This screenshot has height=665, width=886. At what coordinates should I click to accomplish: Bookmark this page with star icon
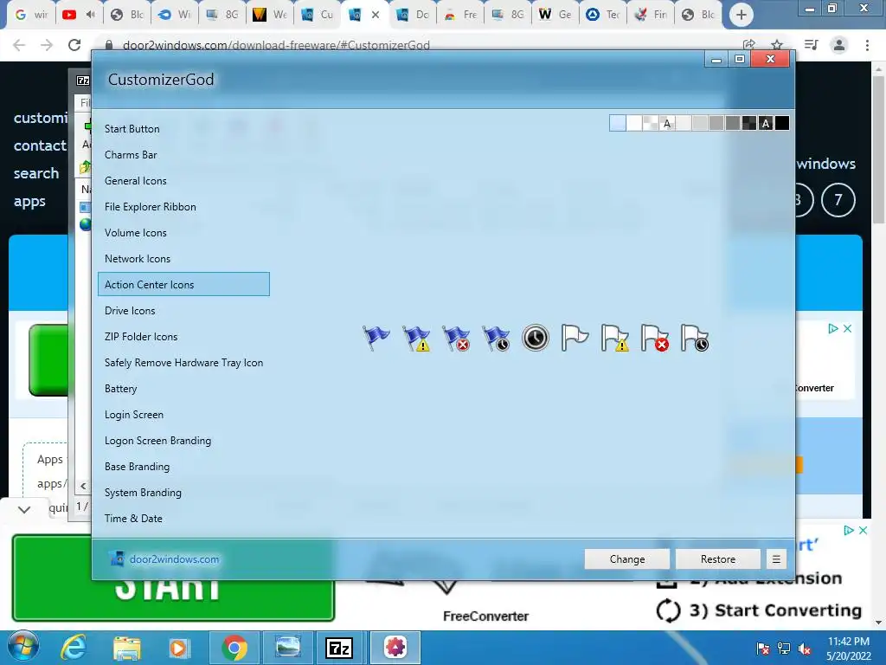coord(777,45)
